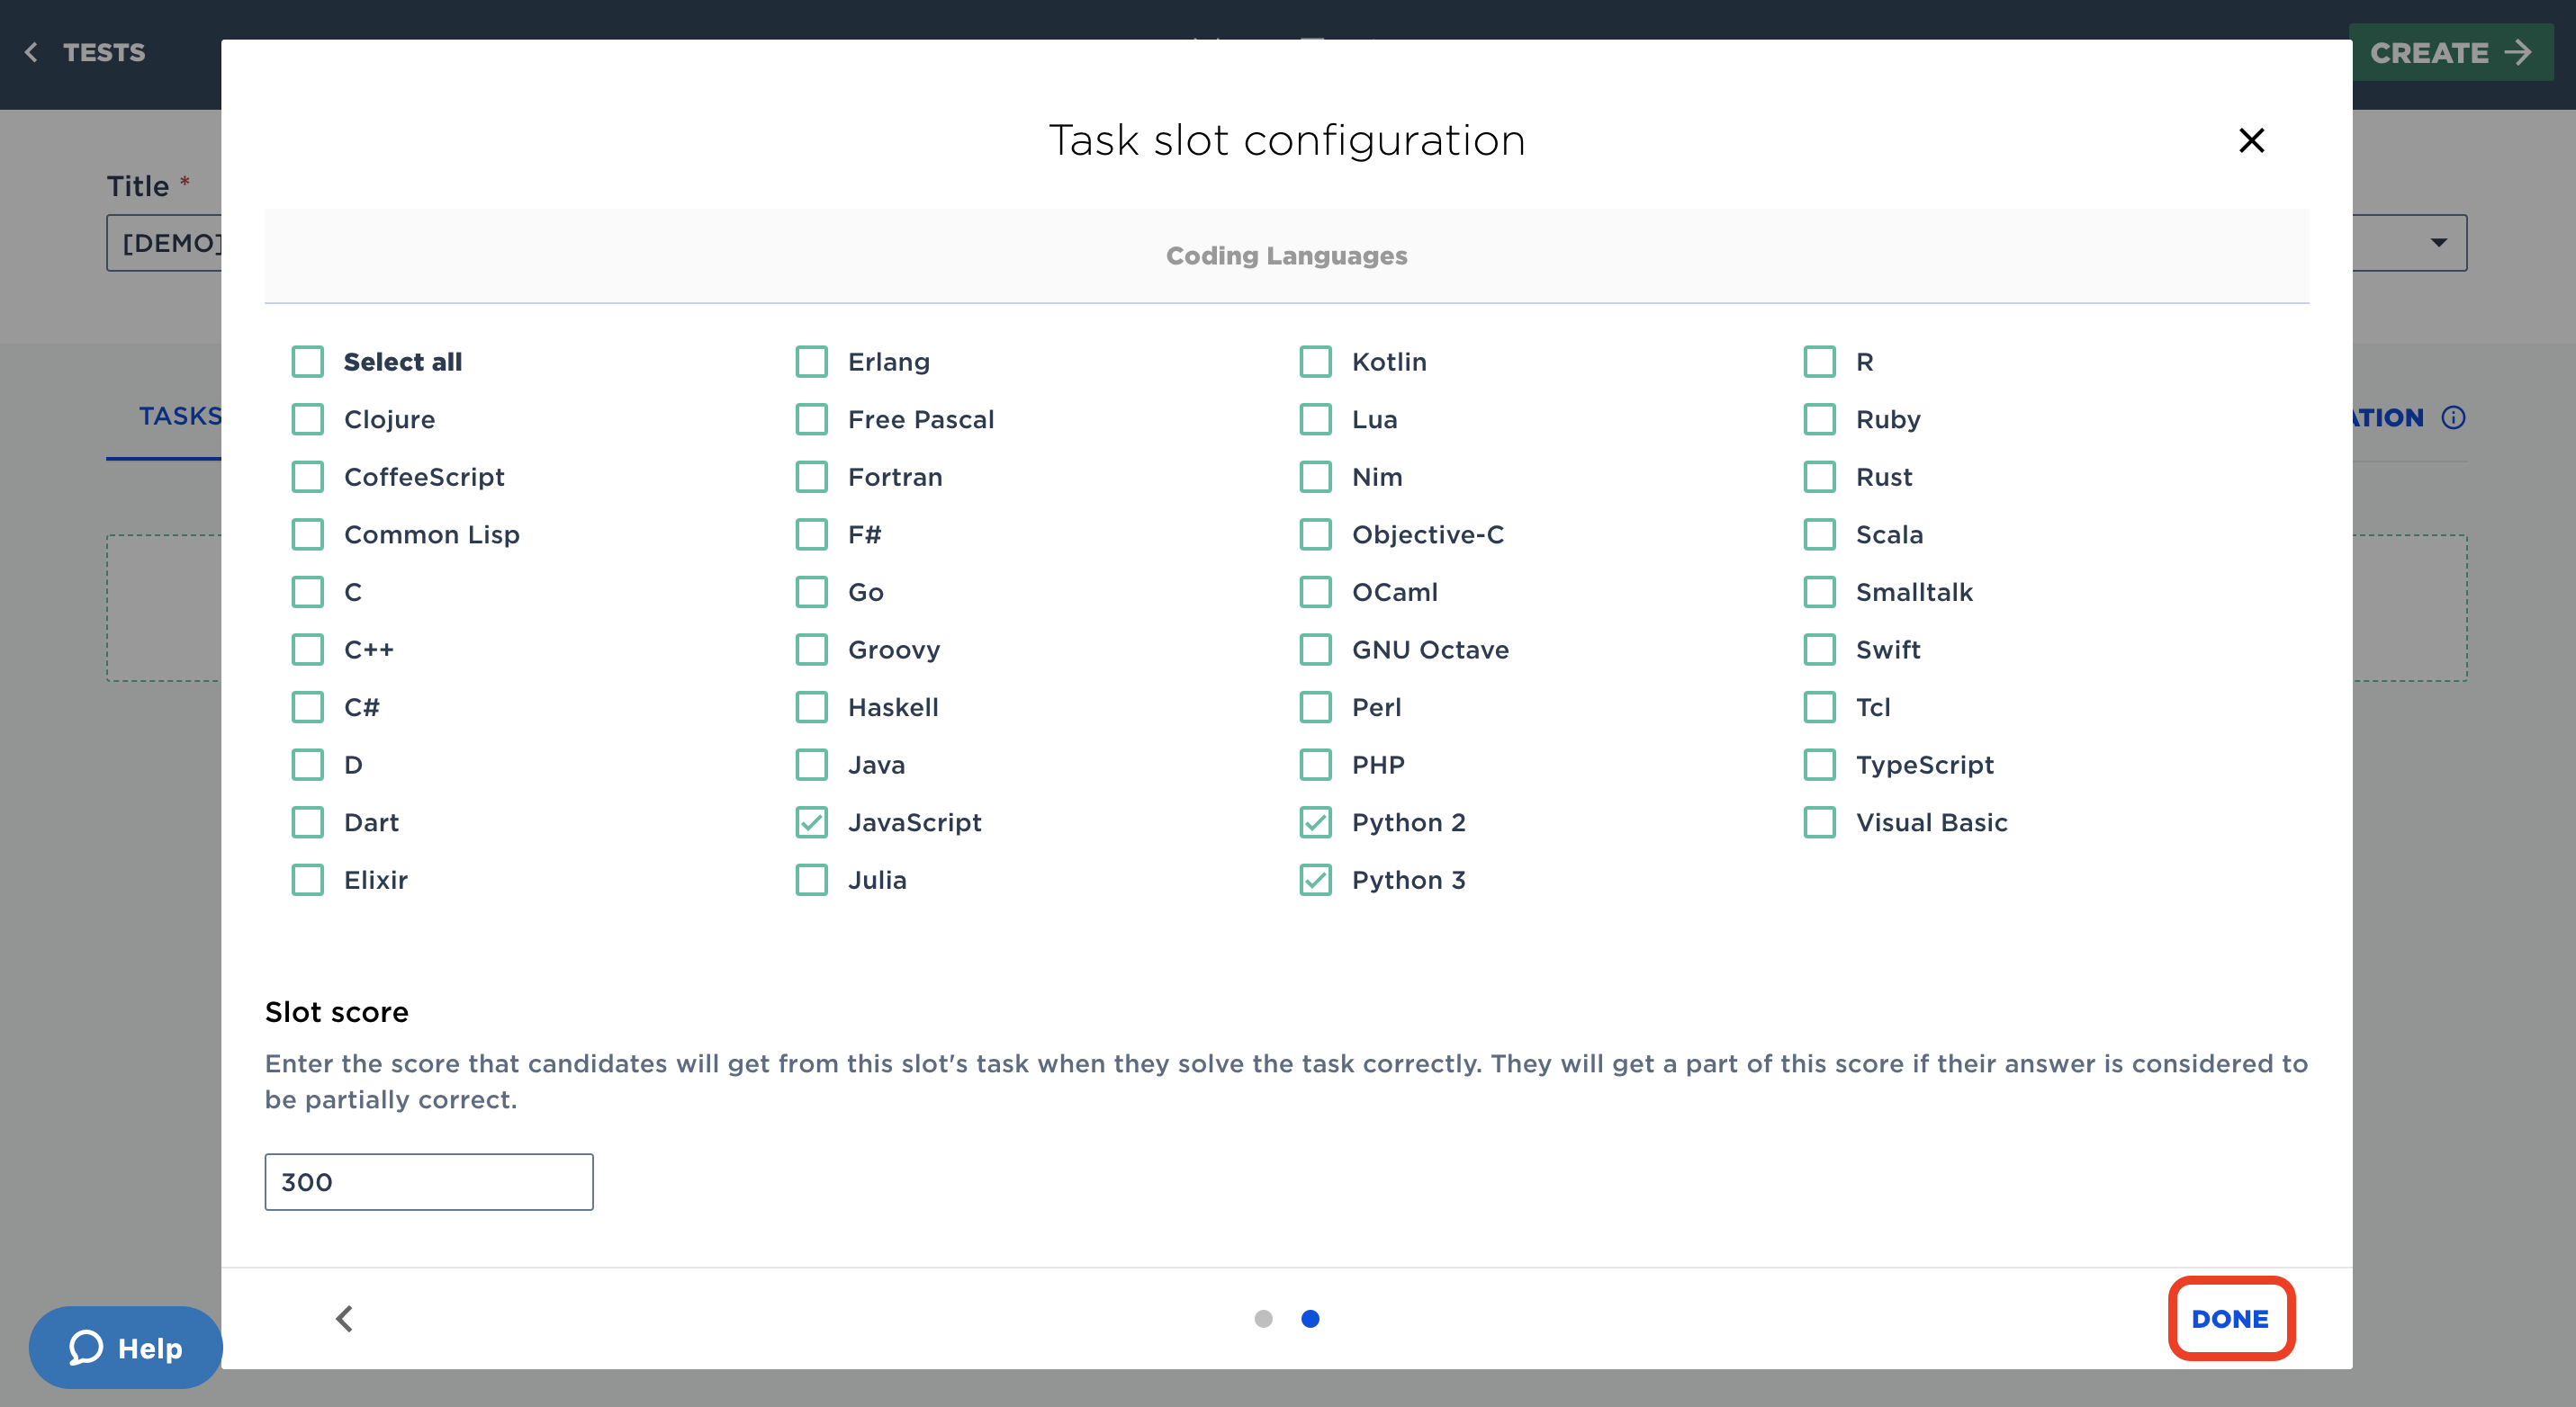2576x1407 pixels.
Task: Check the Ruby checkbox
Action: pyautogui.click(x=1820, y=418)
